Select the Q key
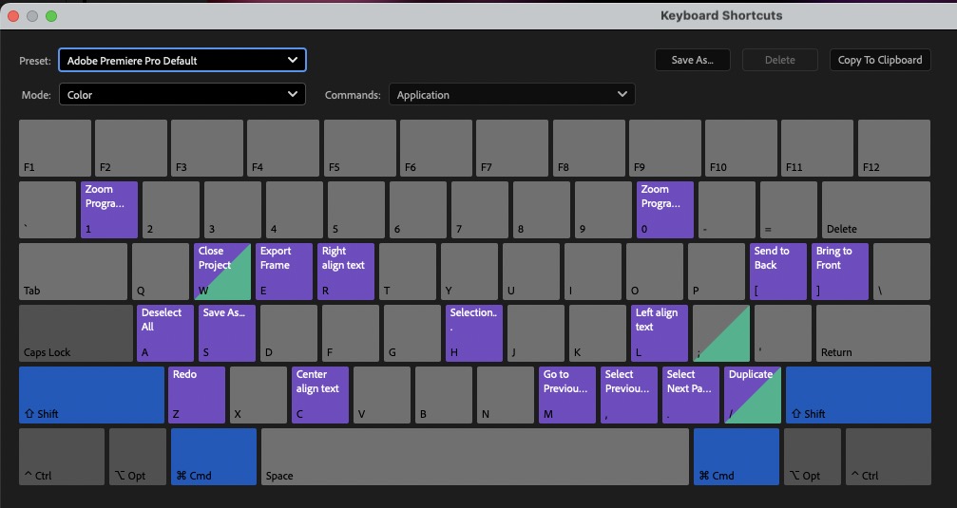The width and height of the screenshot is (957, 508). pos(161,272)
